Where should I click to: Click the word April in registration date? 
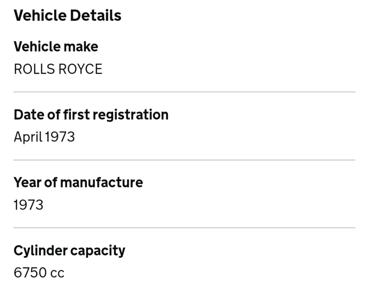click(28, 137)
